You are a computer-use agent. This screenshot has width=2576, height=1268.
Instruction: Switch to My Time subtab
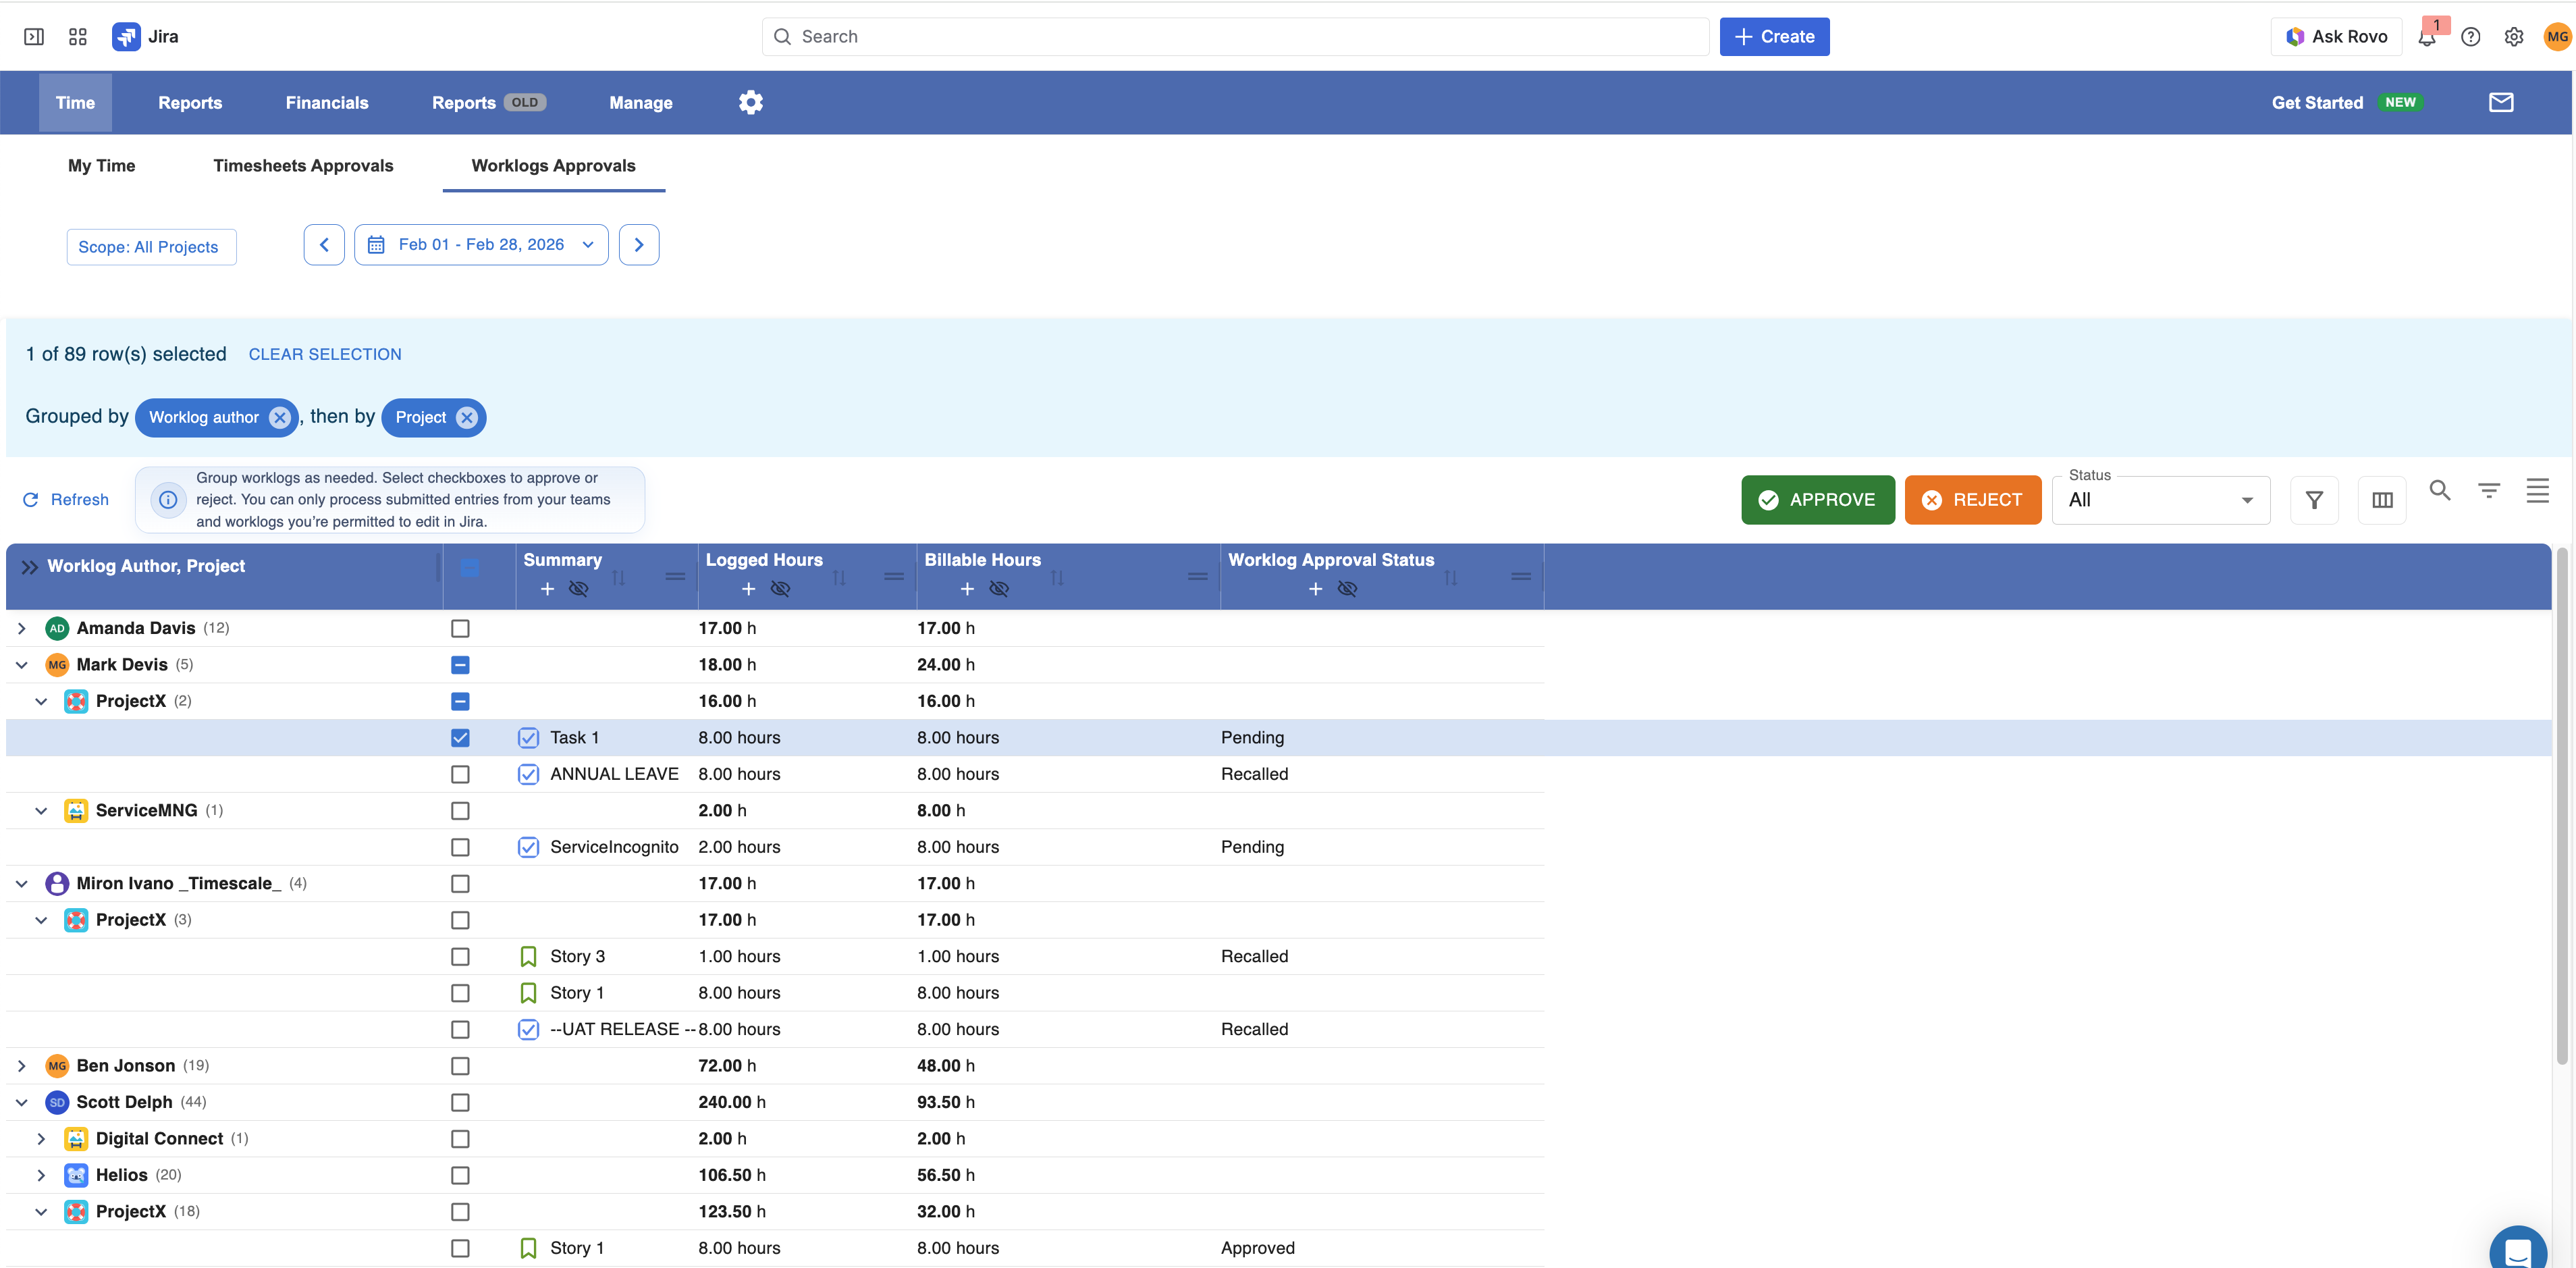101,166
